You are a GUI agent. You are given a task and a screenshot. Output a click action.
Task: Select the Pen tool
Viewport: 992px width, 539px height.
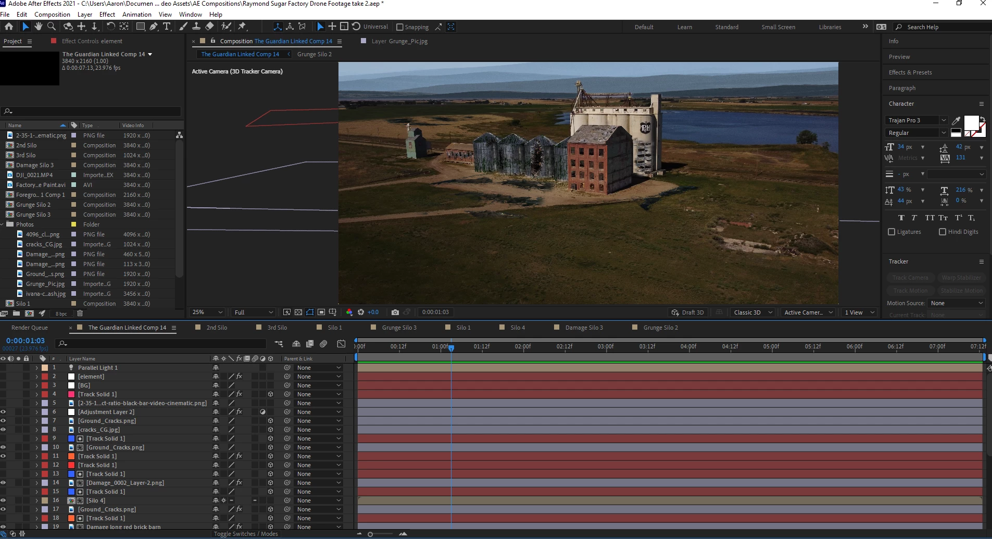tap(154, 27)
